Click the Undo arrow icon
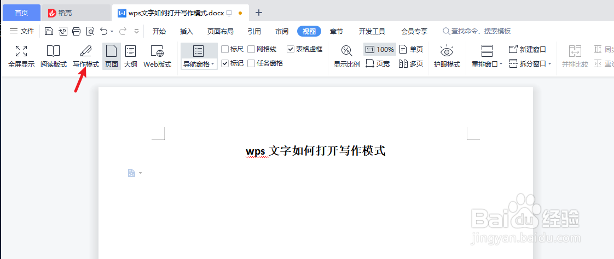The image size is (614, 259). coord(104,31)
